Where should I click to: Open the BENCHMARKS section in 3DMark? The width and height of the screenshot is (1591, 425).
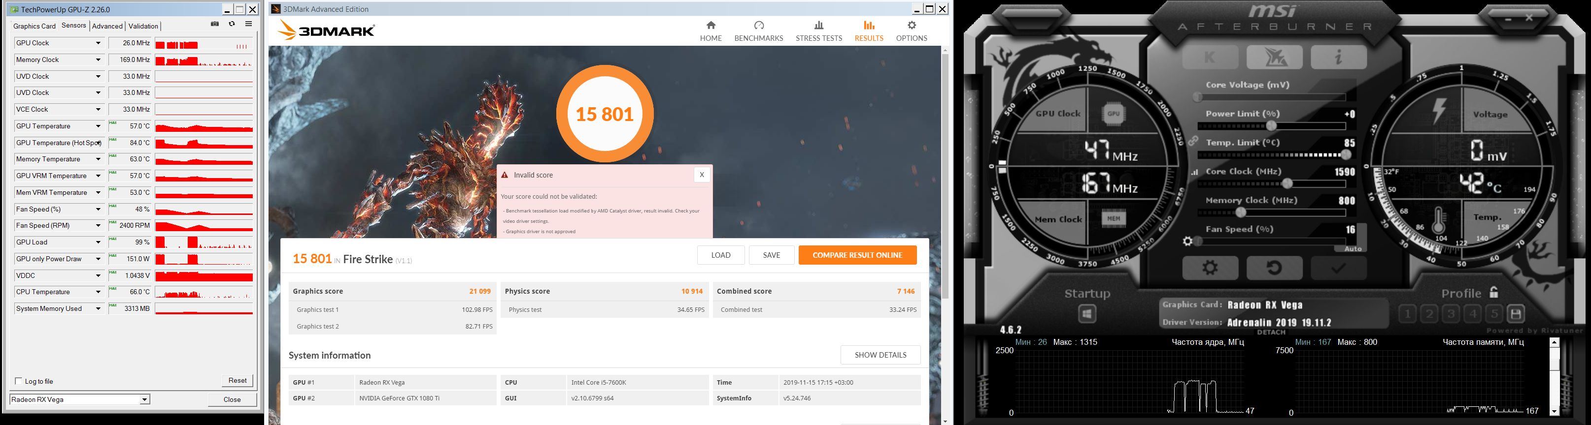point(758,31)
